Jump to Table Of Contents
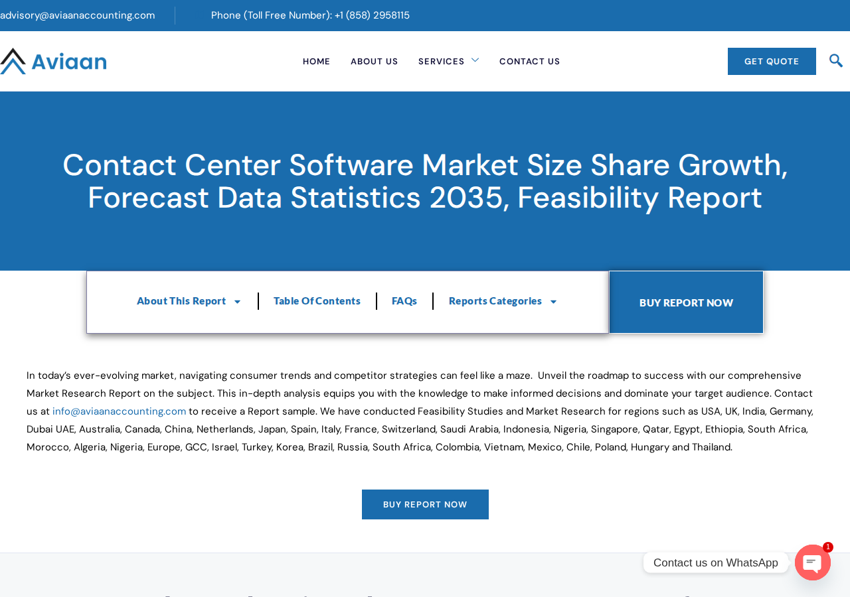Screen dimensions: 850x597 pyautogui.click(x=317, y=301)
